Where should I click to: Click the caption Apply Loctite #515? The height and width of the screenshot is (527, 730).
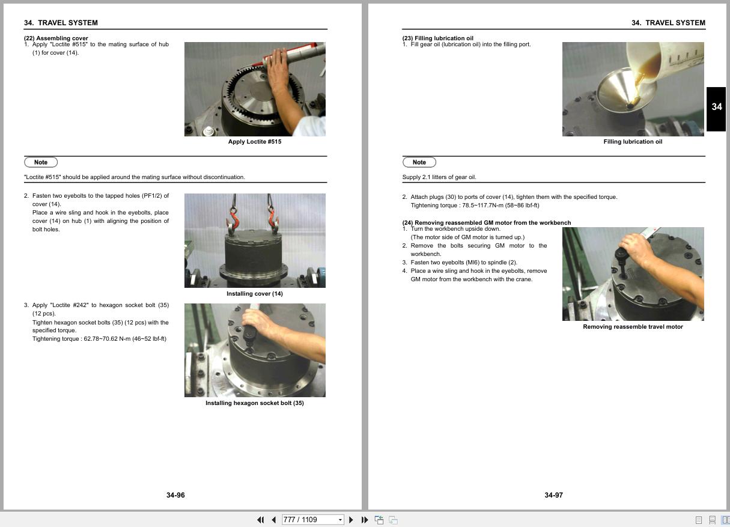point(255,142)
